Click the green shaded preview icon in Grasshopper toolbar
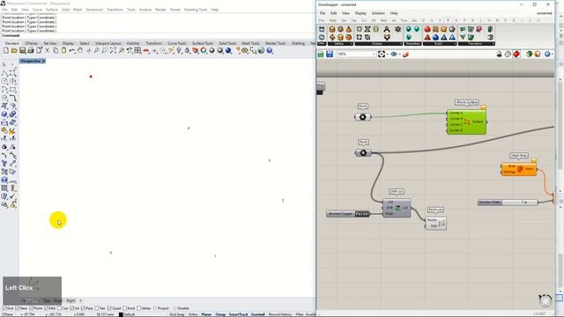 click(529, 55)
